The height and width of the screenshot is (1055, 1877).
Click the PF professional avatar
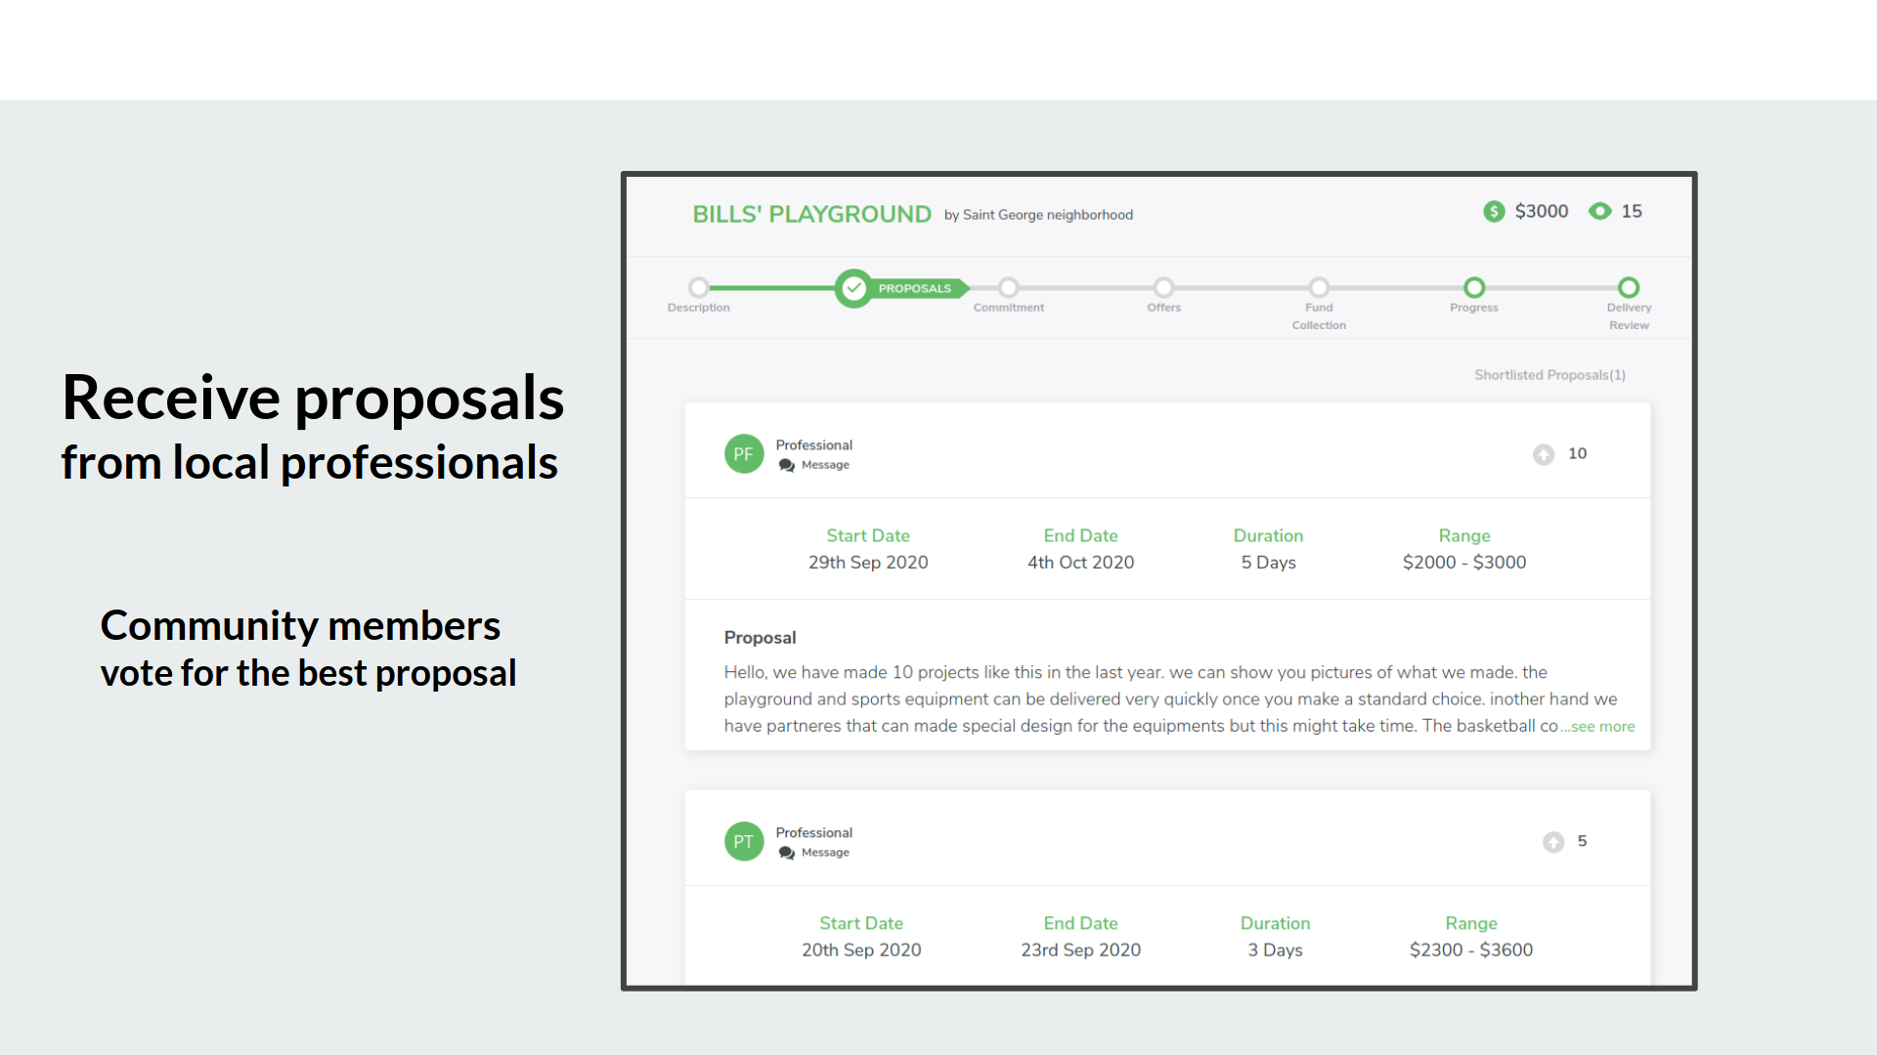(x=743, y=454)
